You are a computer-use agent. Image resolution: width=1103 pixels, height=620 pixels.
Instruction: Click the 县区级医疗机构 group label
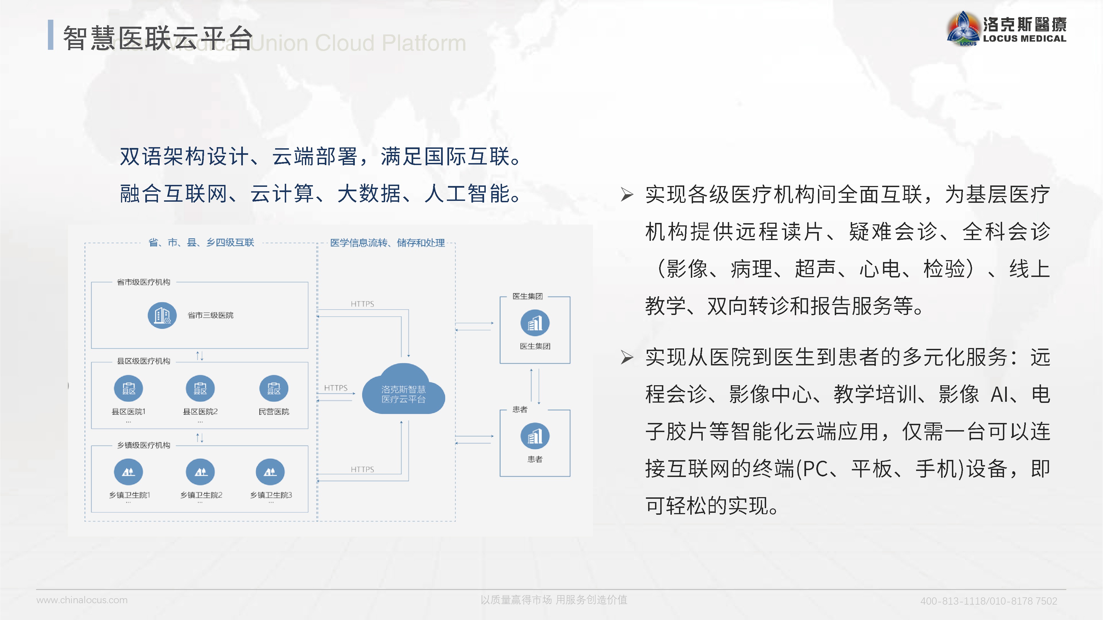tap(143, 361)
